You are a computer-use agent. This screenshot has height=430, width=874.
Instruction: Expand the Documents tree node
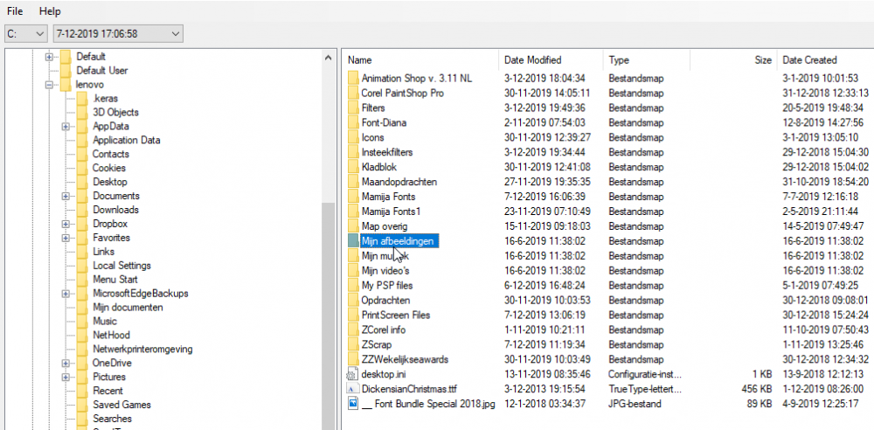point(66,197)
